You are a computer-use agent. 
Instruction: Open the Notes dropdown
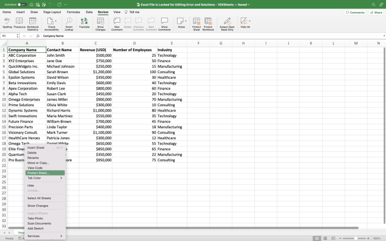pyautogui.click(x=185, y=22)
